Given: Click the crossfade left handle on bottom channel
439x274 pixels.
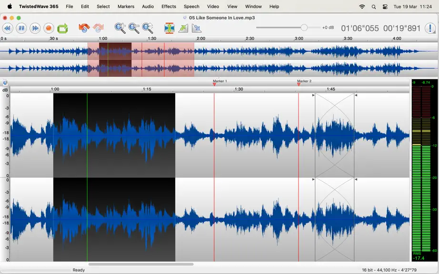Looking at the screenshot, I should coord(313,179).
